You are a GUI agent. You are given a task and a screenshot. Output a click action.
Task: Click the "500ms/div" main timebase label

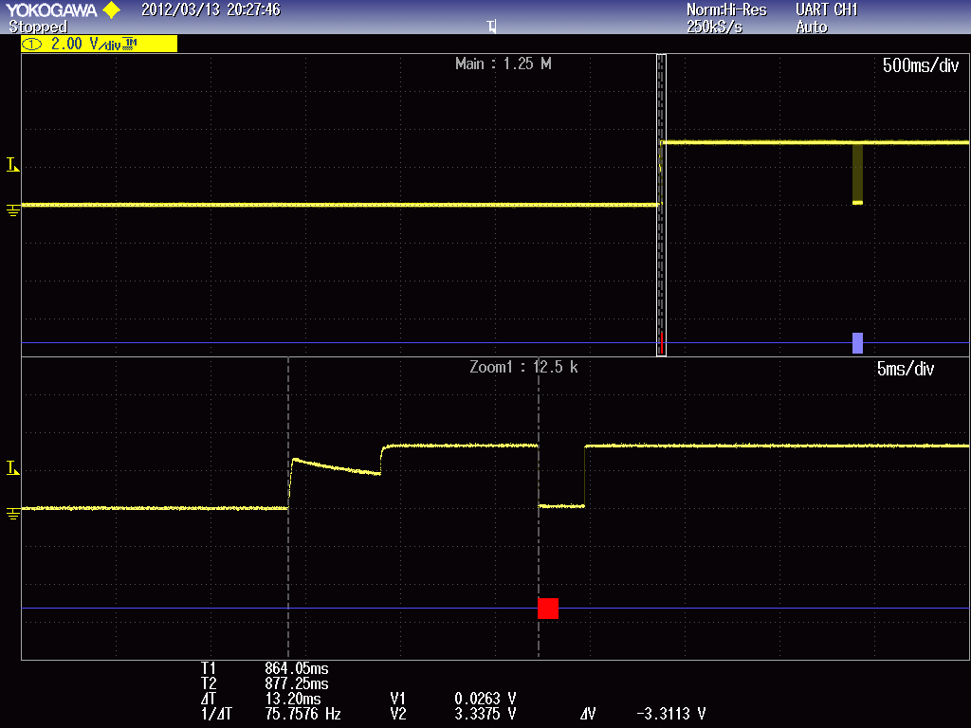pos(921,65)
